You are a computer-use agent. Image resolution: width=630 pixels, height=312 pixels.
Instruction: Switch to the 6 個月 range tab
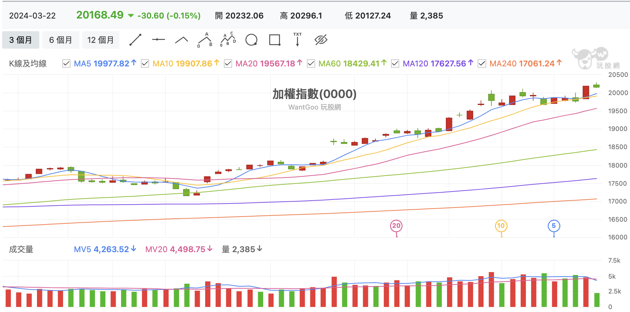tap(61, 40)
